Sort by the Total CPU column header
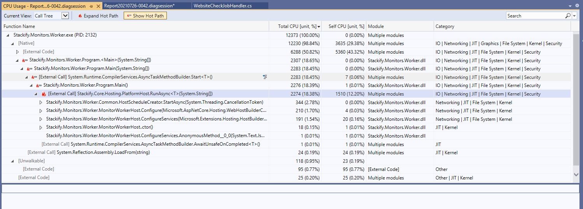 [295, 26]
